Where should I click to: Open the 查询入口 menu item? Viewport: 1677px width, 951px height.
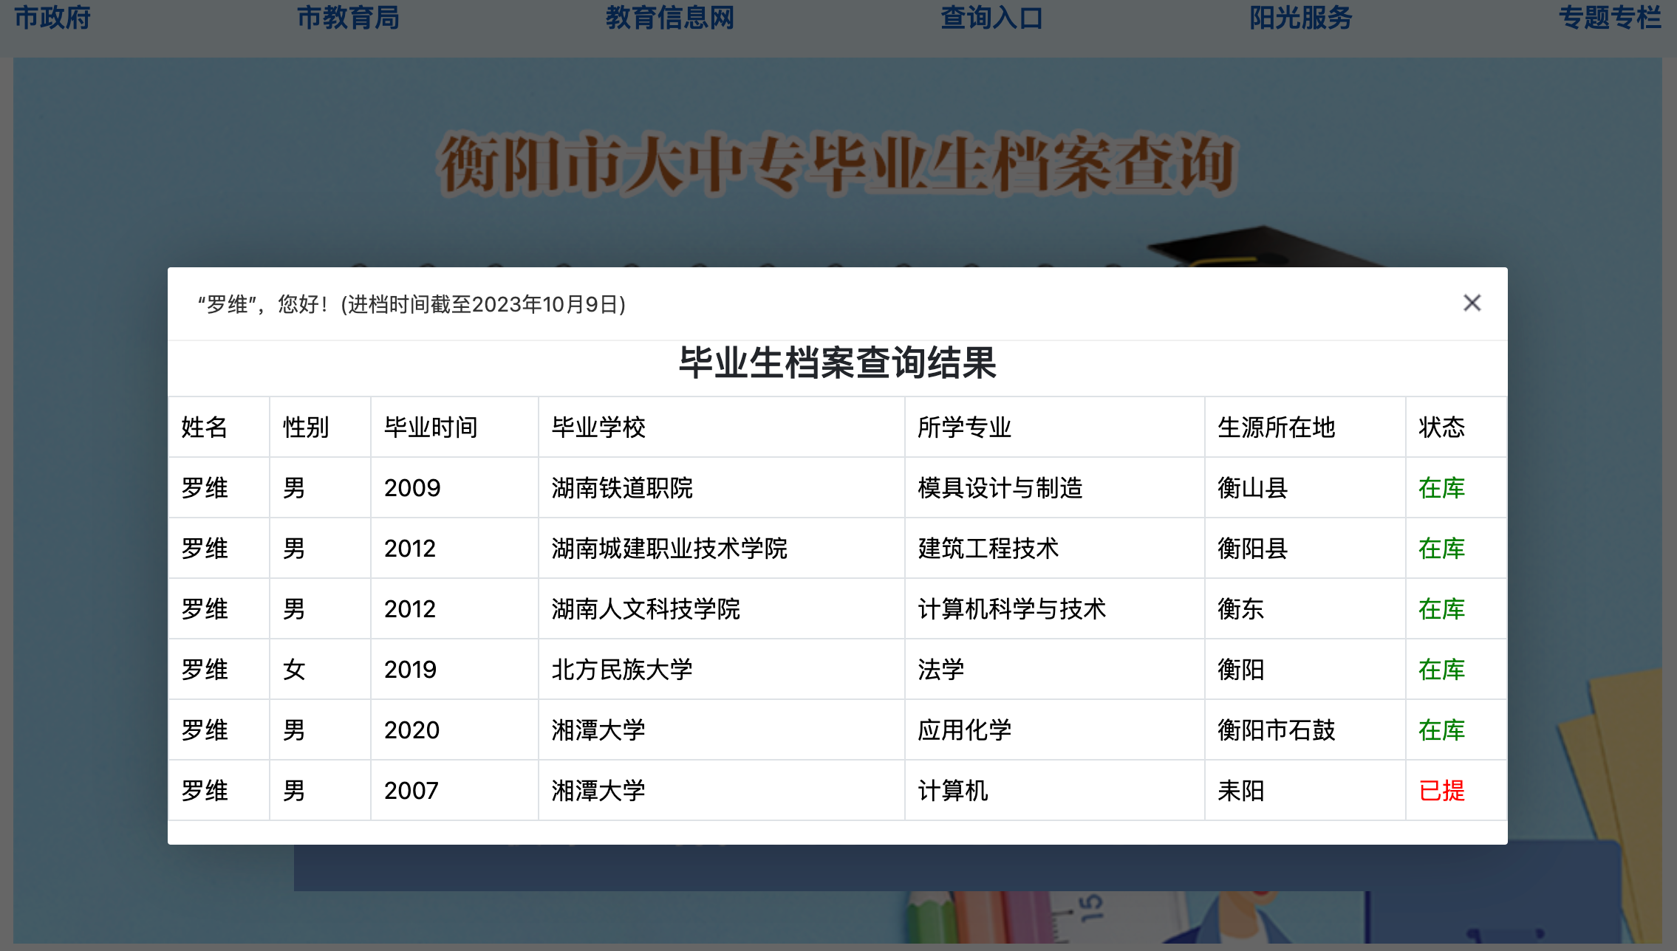[x=991, y=18]
